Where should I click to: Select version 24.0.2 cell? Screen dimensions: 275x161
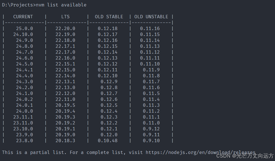[x=25, y=99]
